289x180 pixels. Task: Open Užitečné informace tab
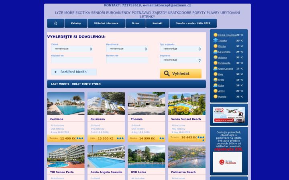coord(106,23)
